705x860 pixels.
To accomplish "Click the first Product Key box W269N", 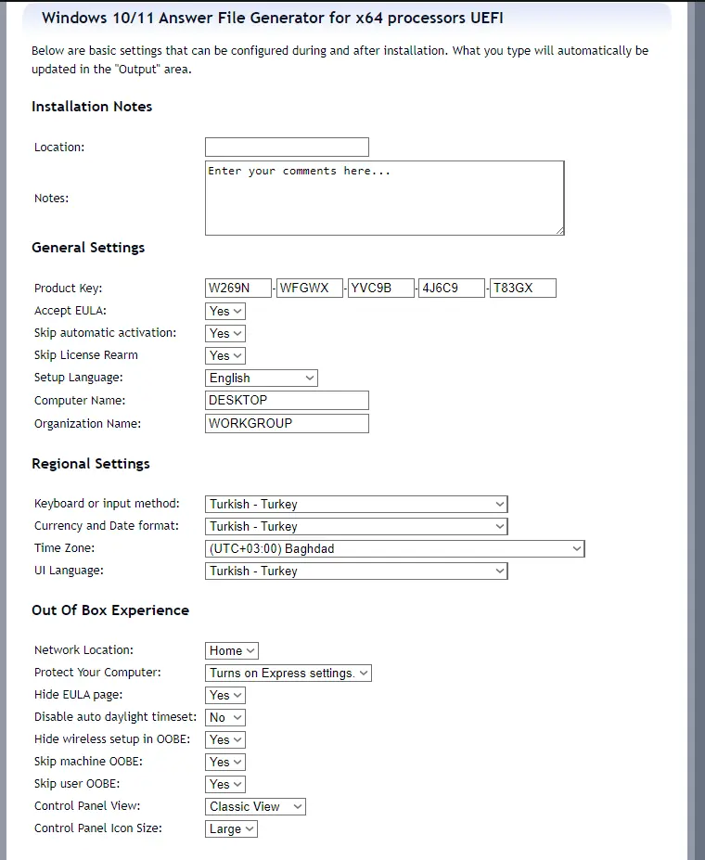I will click(x=237, y=288).
